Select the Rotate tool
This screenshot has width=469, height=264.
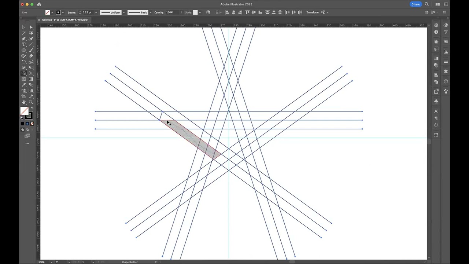coord(24,62)
